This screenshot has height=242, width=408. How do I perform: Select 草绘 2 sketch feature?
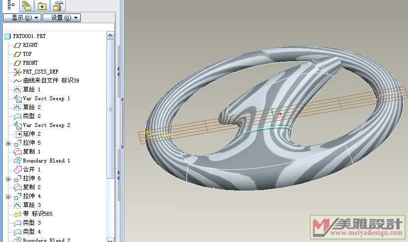pyautogui.click(x=32, y=107)
